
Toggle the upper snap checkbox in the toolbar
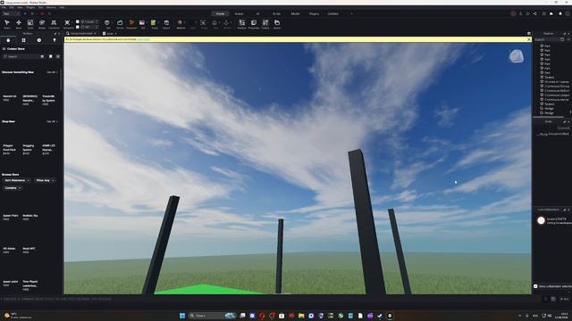tap(78, 21)
